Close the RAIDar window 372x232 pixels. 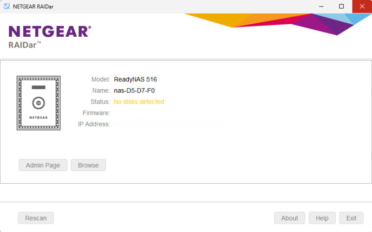click(x=362, y=7)
